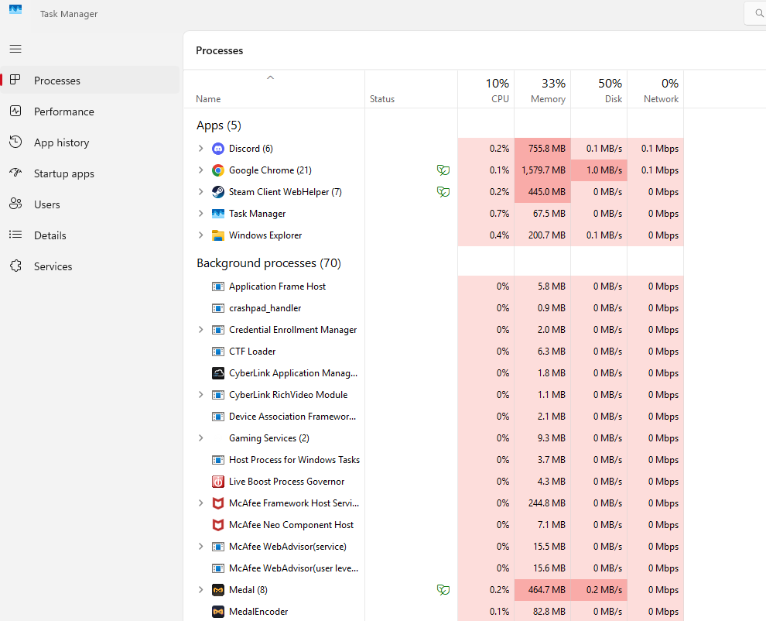Click the Google Chrome app icon

click(218, 170)
